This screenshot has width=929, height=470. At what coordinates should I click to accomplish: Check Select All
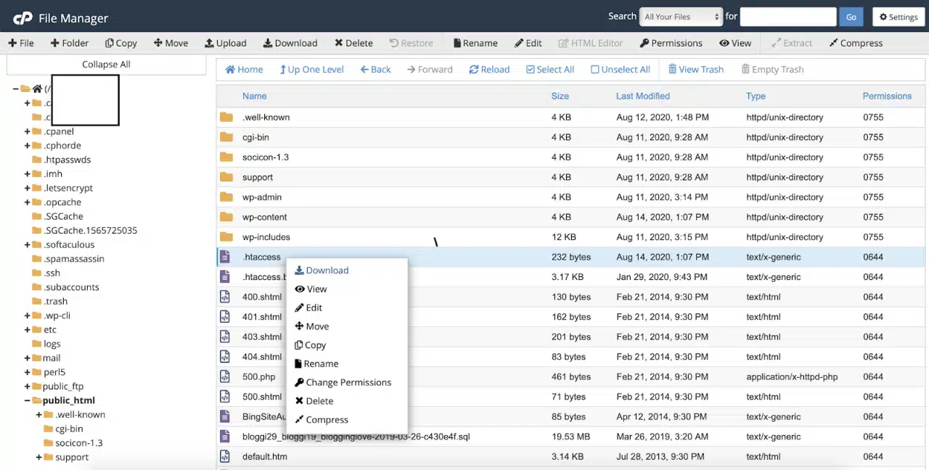pos(550,69)
